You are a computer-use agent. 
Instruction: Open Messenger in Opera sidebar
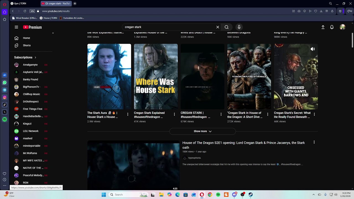tap(5, 75)
